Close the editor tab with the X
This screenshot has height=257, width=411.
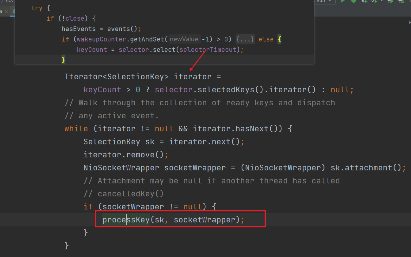point(6,11)
